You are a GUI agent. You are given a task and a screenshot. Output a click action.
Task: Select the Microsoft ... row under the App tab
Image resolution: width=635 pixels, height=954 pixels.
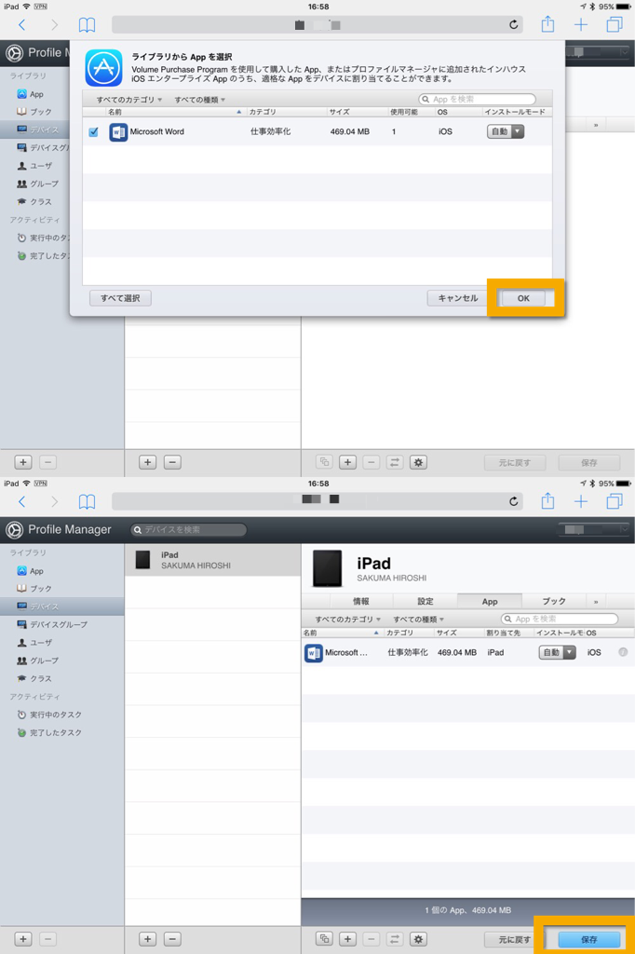point(467,653)
